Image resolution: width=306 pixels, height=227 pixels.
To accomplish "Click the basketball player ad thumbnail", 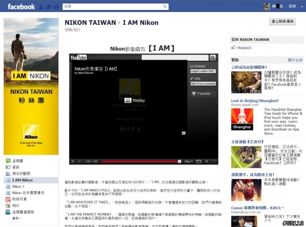I will [246, 190].
